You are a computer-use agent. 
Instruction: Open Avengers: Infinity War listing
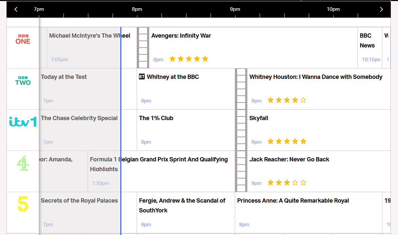[181, 36]
